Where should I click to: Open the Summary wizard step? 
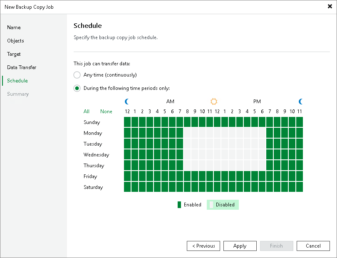click(x=17, y=94)
